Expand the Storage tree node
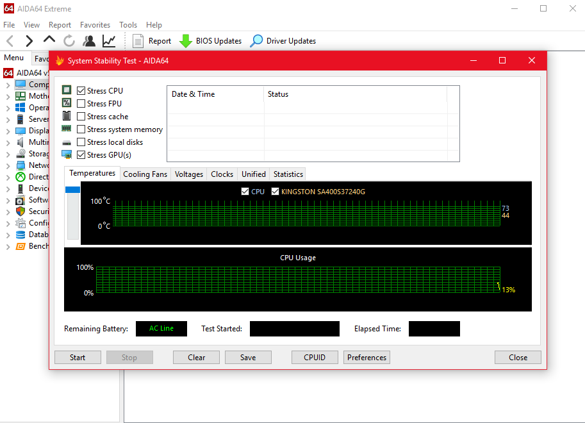 point(8,154)
